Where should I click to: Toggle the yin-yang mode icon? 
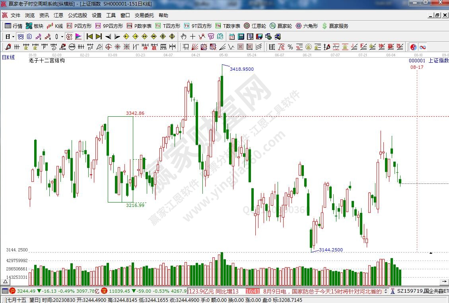point(413,47)
